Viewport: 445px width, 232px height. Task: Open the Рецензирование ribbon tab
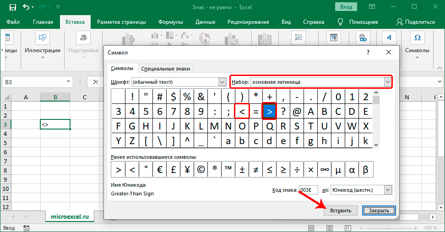[248, 22]
